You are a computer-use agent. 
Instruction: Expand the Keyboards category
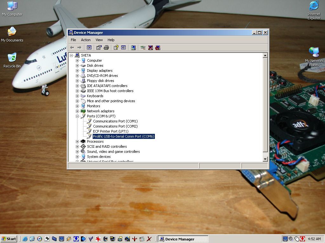tap(77, 96)
